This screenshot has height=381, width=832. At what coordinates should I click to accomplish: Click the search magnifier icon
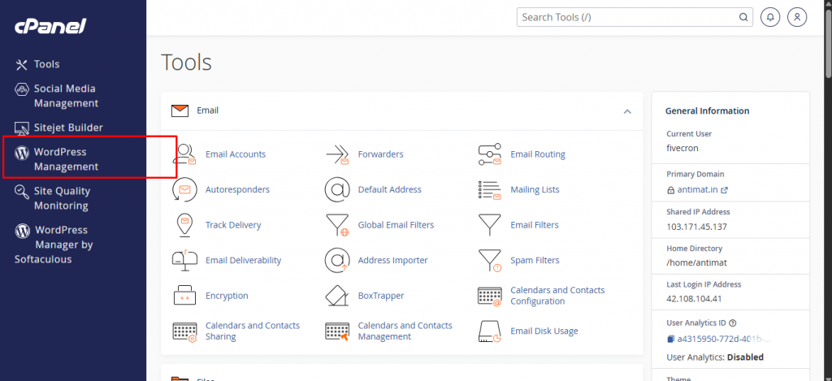pyautogui.click(x=743, y=17)
